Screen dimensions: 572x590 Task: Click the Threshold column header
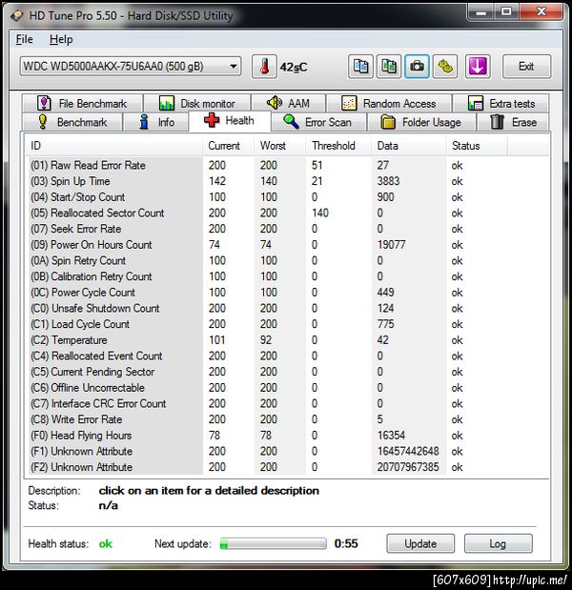coord(338,146)
